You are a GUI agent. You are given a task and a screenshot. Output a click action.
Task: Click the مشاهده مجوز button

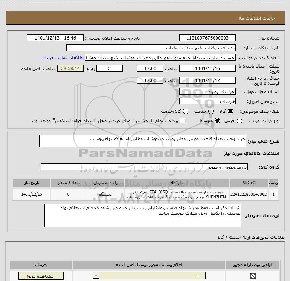tap(41, 276)
